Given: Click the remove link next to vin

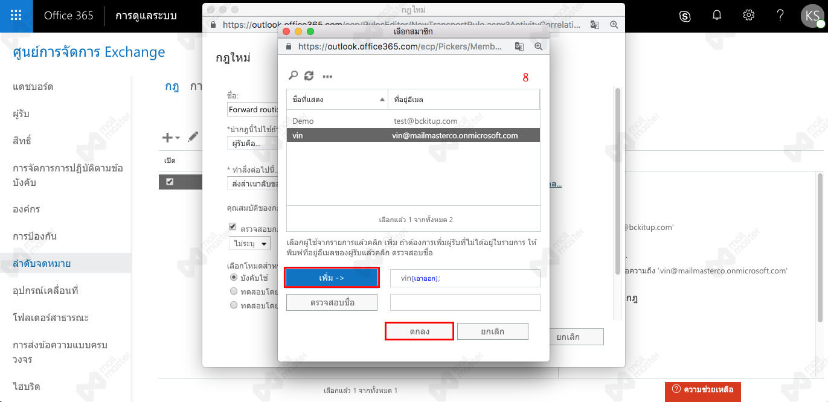Looking at the screenshot, I should [425, 278].
